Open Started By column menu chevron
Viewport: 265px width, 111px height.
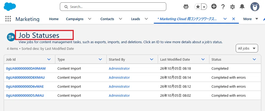pyautogui.click(x=152, y=59)
